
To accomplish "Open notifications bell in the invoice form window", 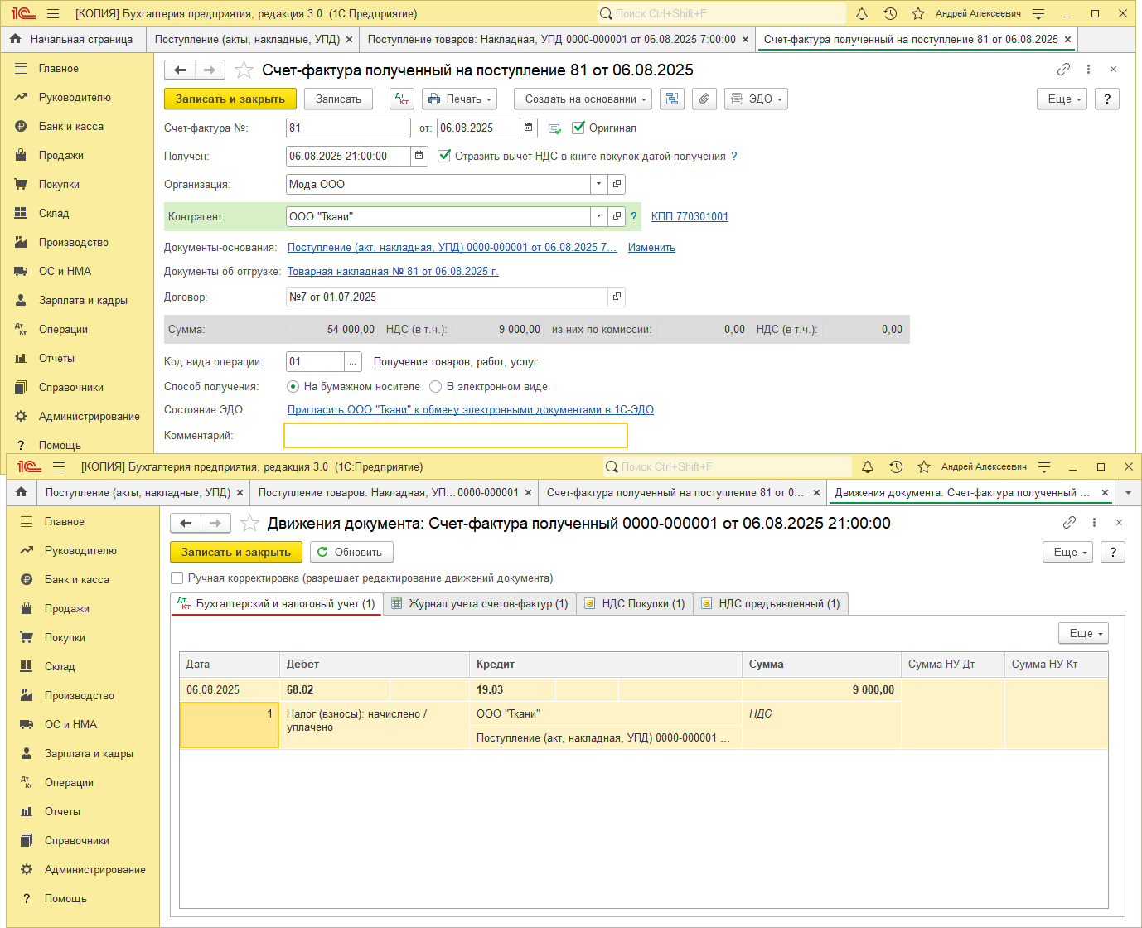I will 862,13.
